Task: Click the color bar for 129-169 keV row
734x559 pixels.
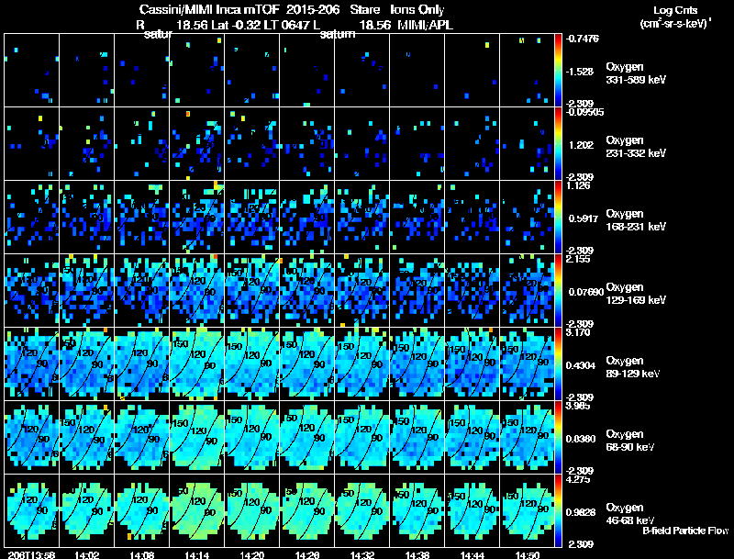Action: pos(558,290)
